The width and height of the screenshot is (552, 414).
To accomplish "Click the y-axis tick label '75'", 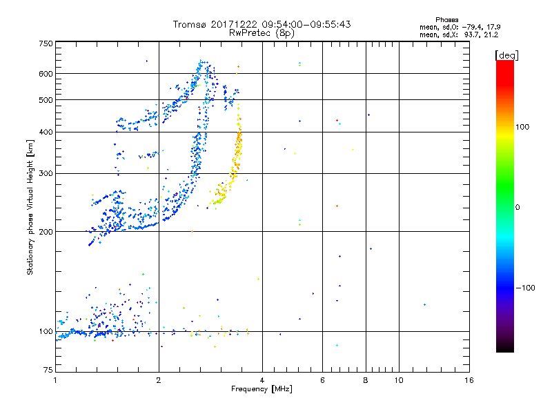I will [x=48, y=370].
